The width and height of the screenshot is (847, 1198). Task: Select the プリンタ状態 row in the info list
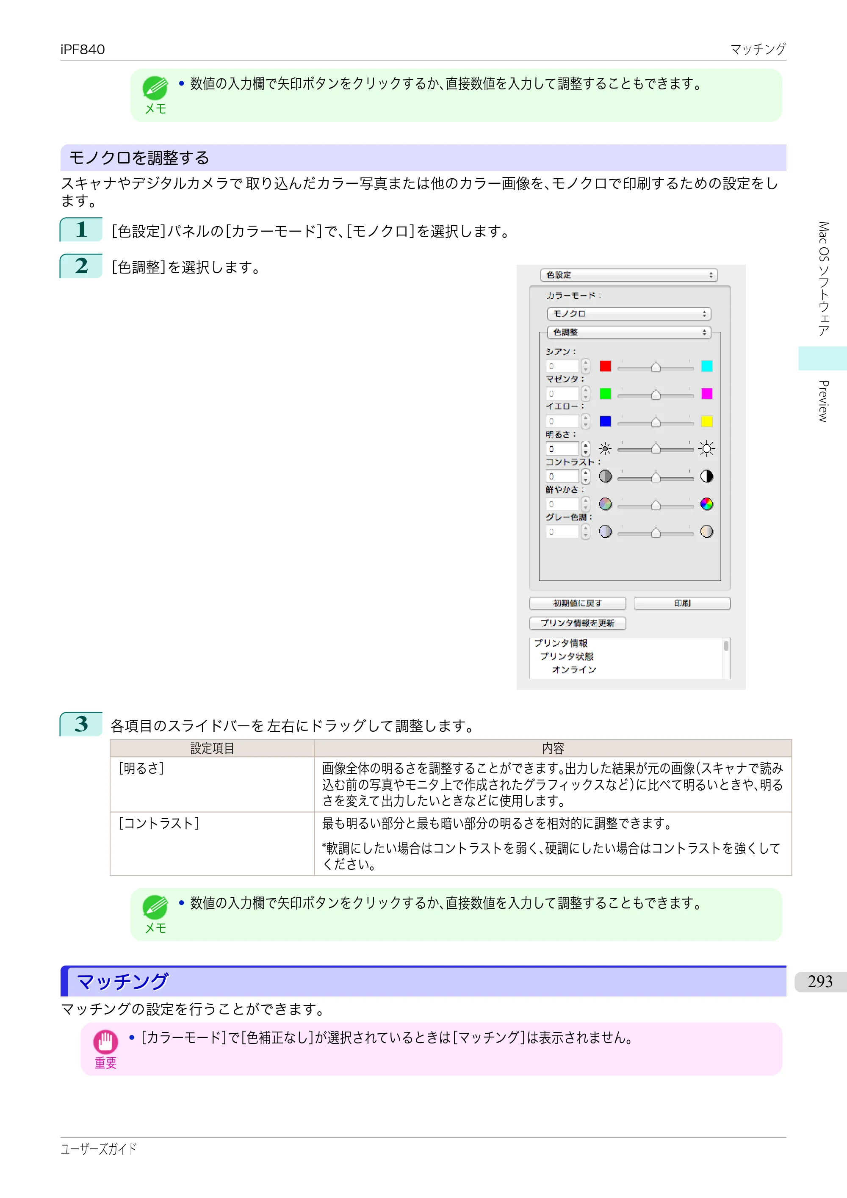[x=567, y=656]
